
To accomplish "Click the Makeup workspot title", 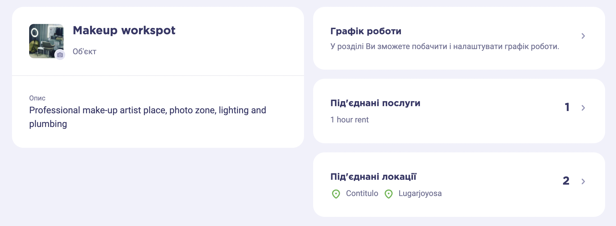I will click(x=124, y=31).
